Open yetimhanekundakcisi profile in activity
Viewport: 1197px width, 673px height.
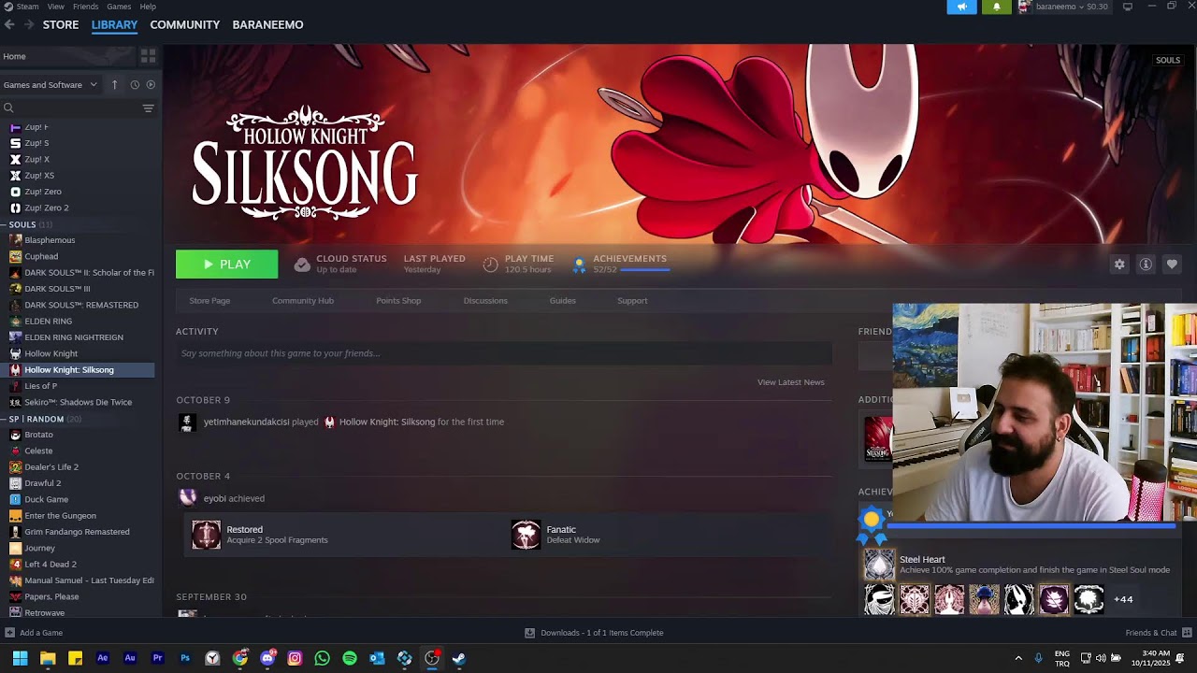[246, 422]
